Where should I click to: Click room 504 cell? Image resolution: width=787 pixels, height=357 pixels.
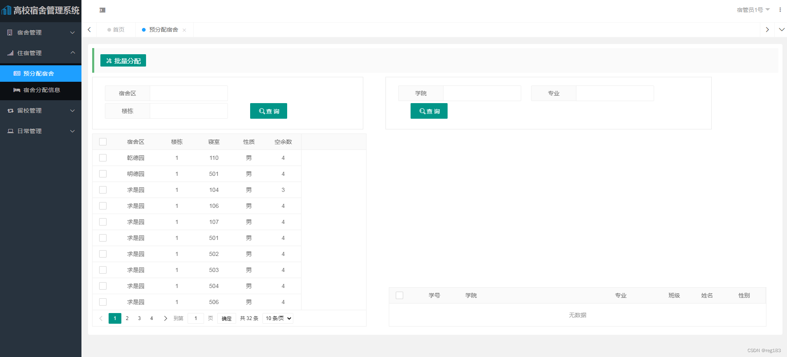coord(214,286)
